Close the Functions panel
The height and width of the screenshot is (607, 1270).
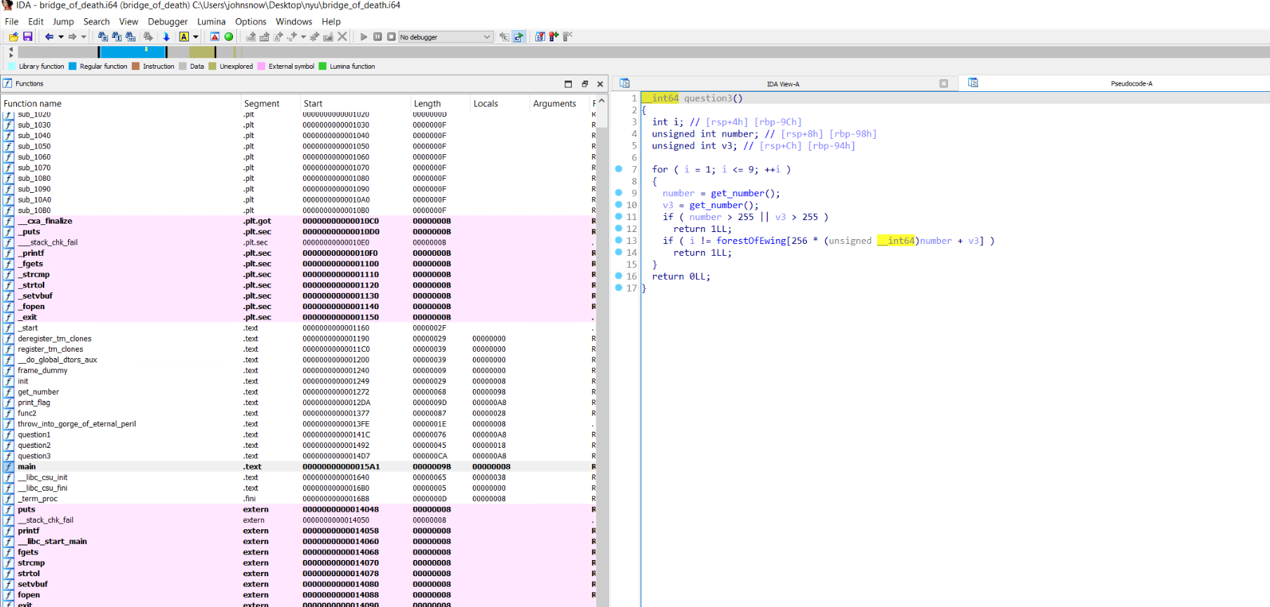coord(600,84)
